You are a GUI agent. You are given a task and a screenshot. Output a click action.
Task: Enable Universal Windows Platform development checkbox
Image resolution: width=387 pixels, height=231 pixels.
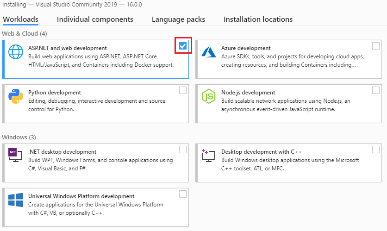[183, 194]
